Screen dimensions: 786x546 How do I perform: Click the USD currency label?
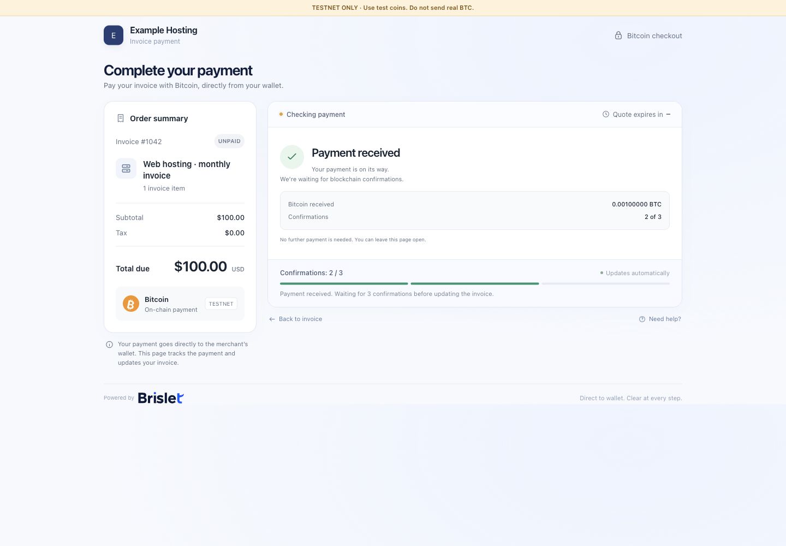click(238, 270)
